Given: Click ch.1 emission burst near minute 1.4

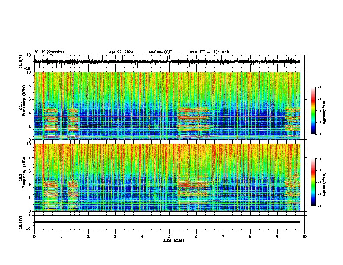Looking at the screenshot, I should coord(73,120).
